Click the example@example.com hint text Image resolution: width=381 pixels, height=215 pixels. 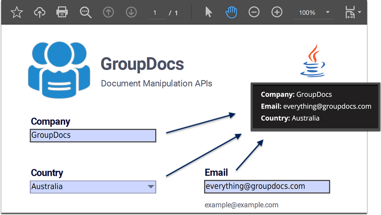(x=241, y=205)
